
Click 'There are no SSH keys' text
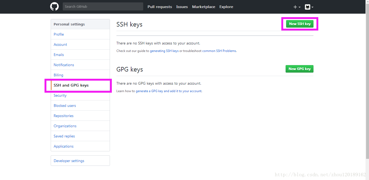click(x=158, y=43)
